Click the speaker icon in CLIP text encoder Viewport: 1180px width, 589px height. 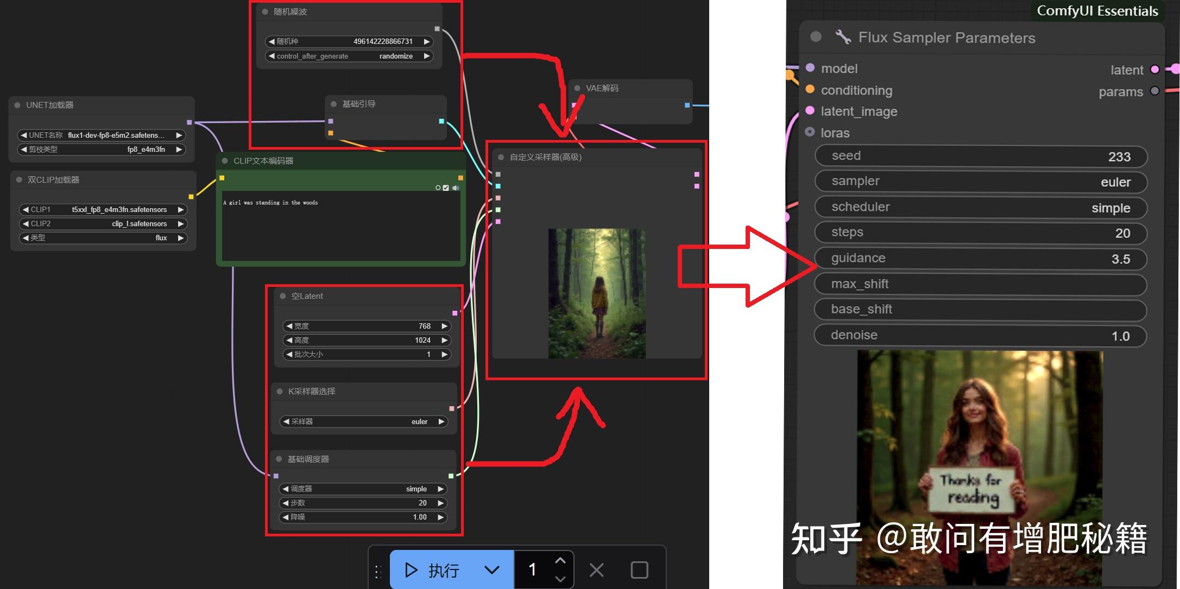click(455, 188)
